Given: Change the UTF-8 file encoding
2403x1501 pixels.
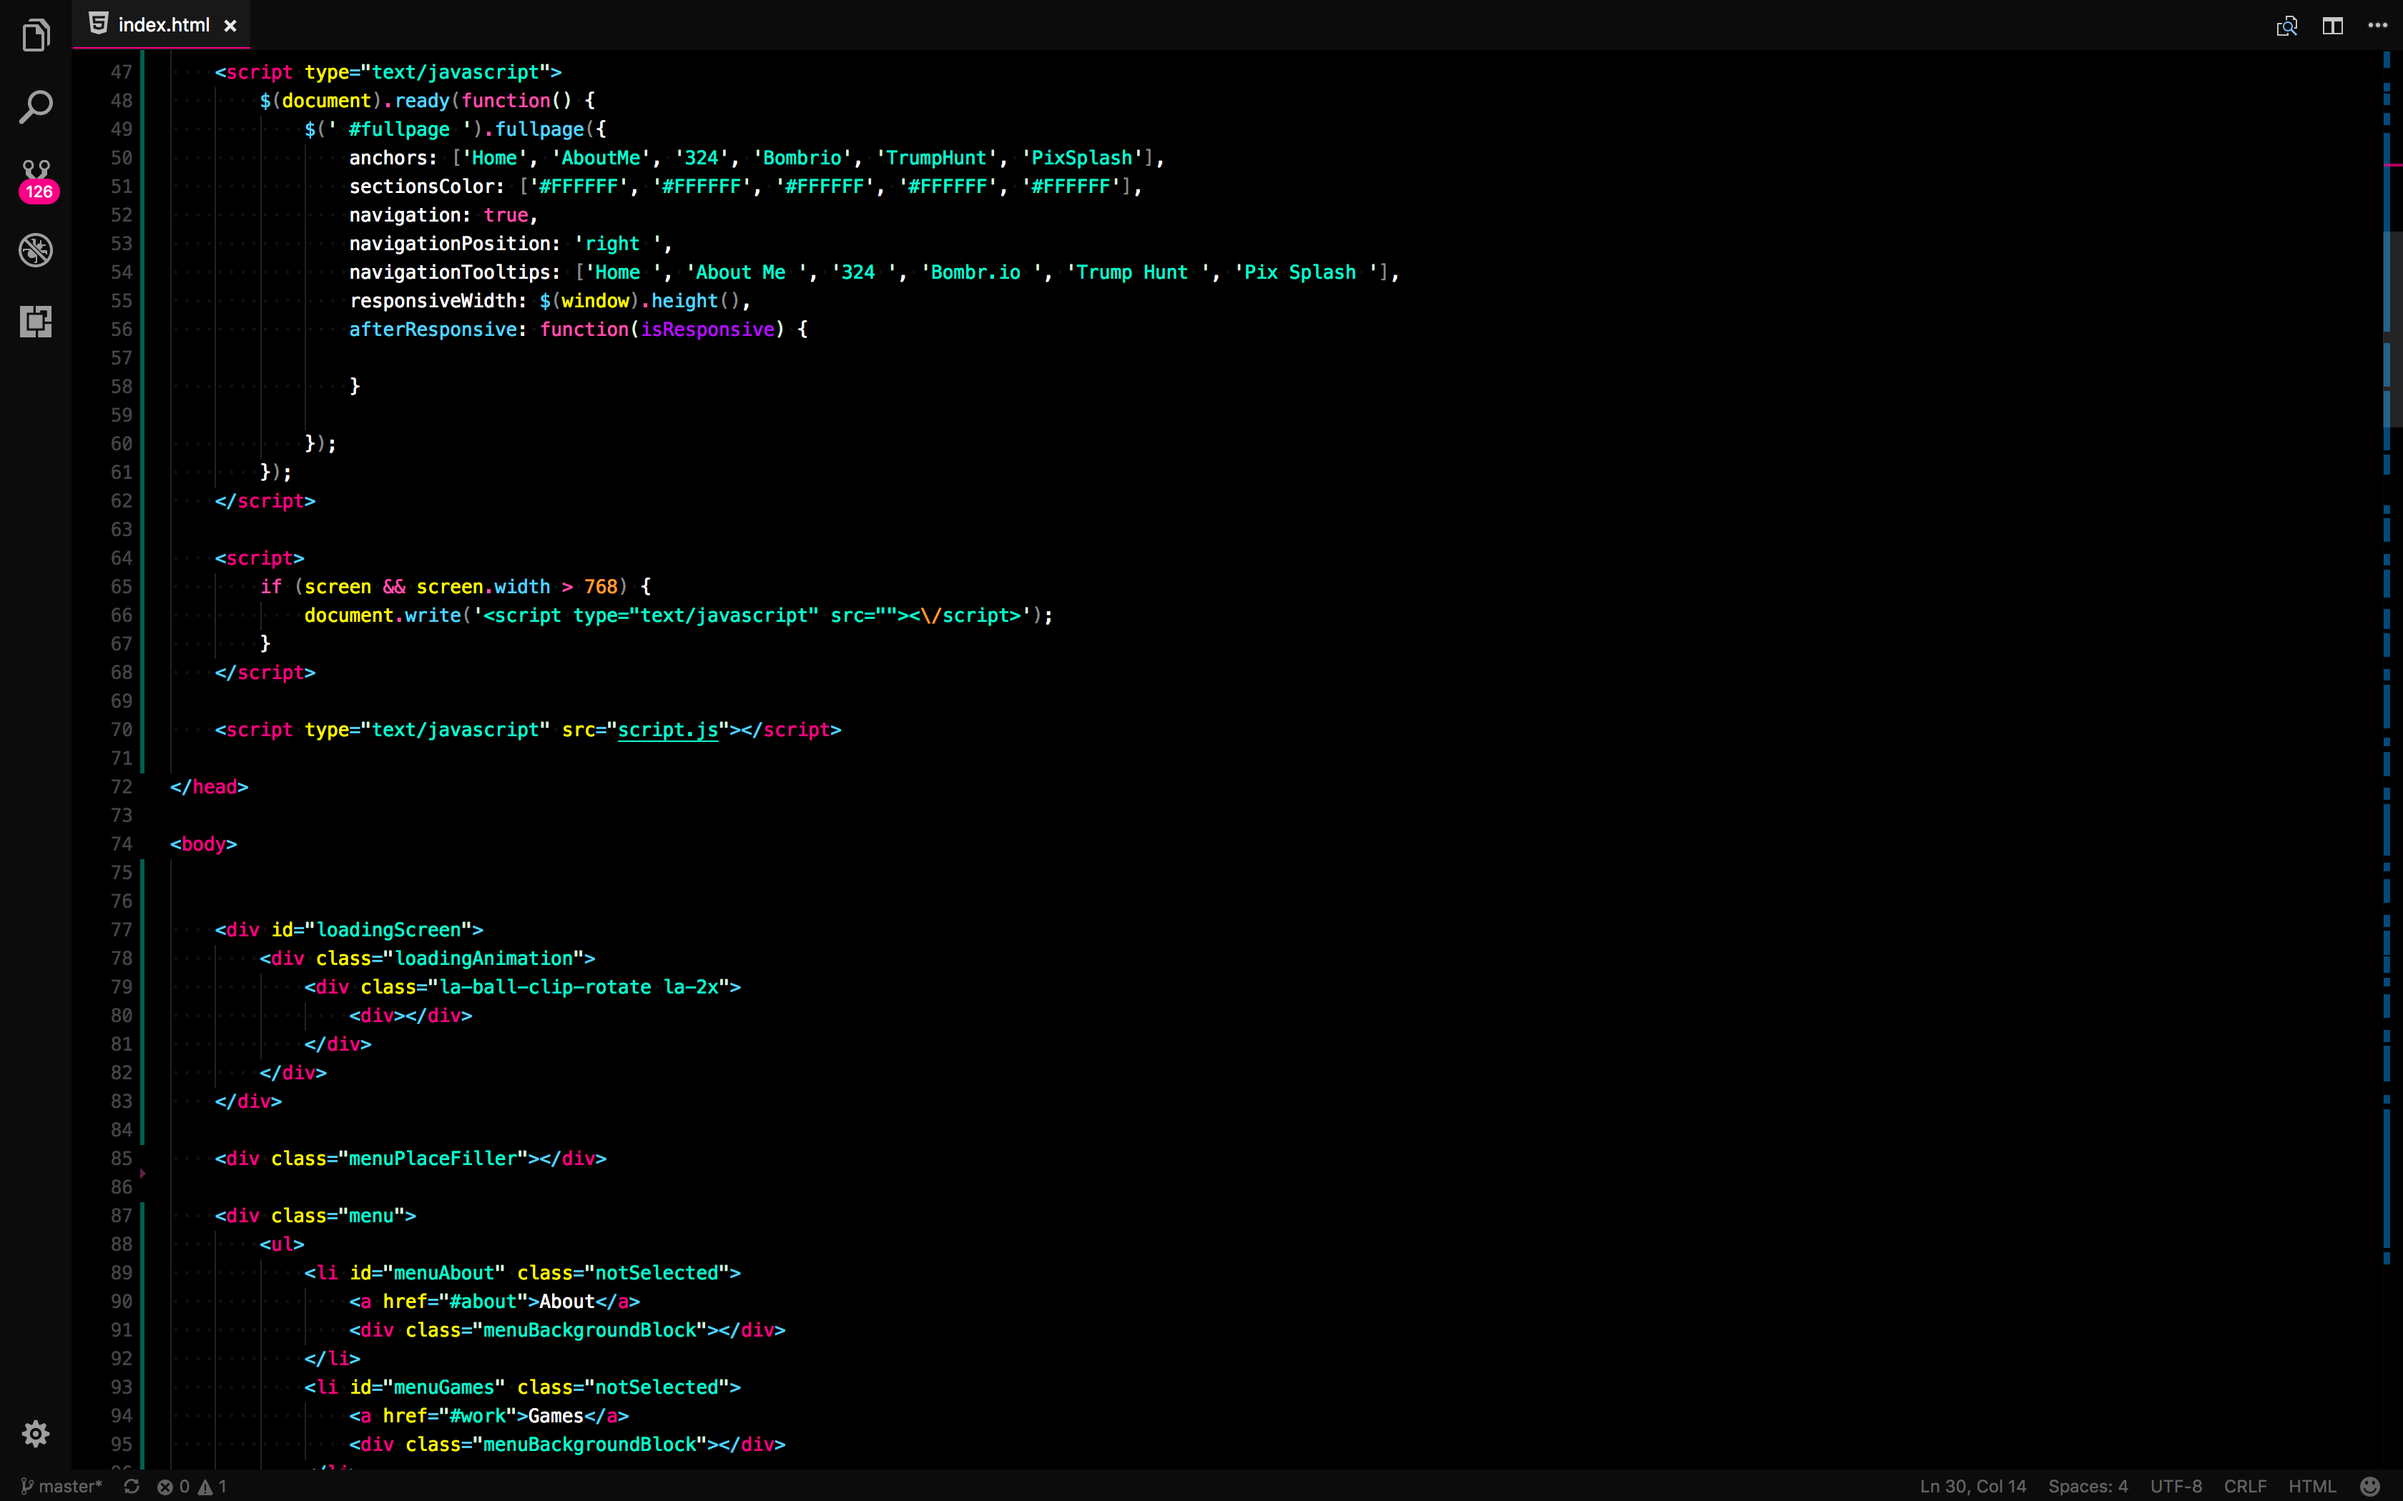Looking at the screenshot, I should tap(2176, 1486).
